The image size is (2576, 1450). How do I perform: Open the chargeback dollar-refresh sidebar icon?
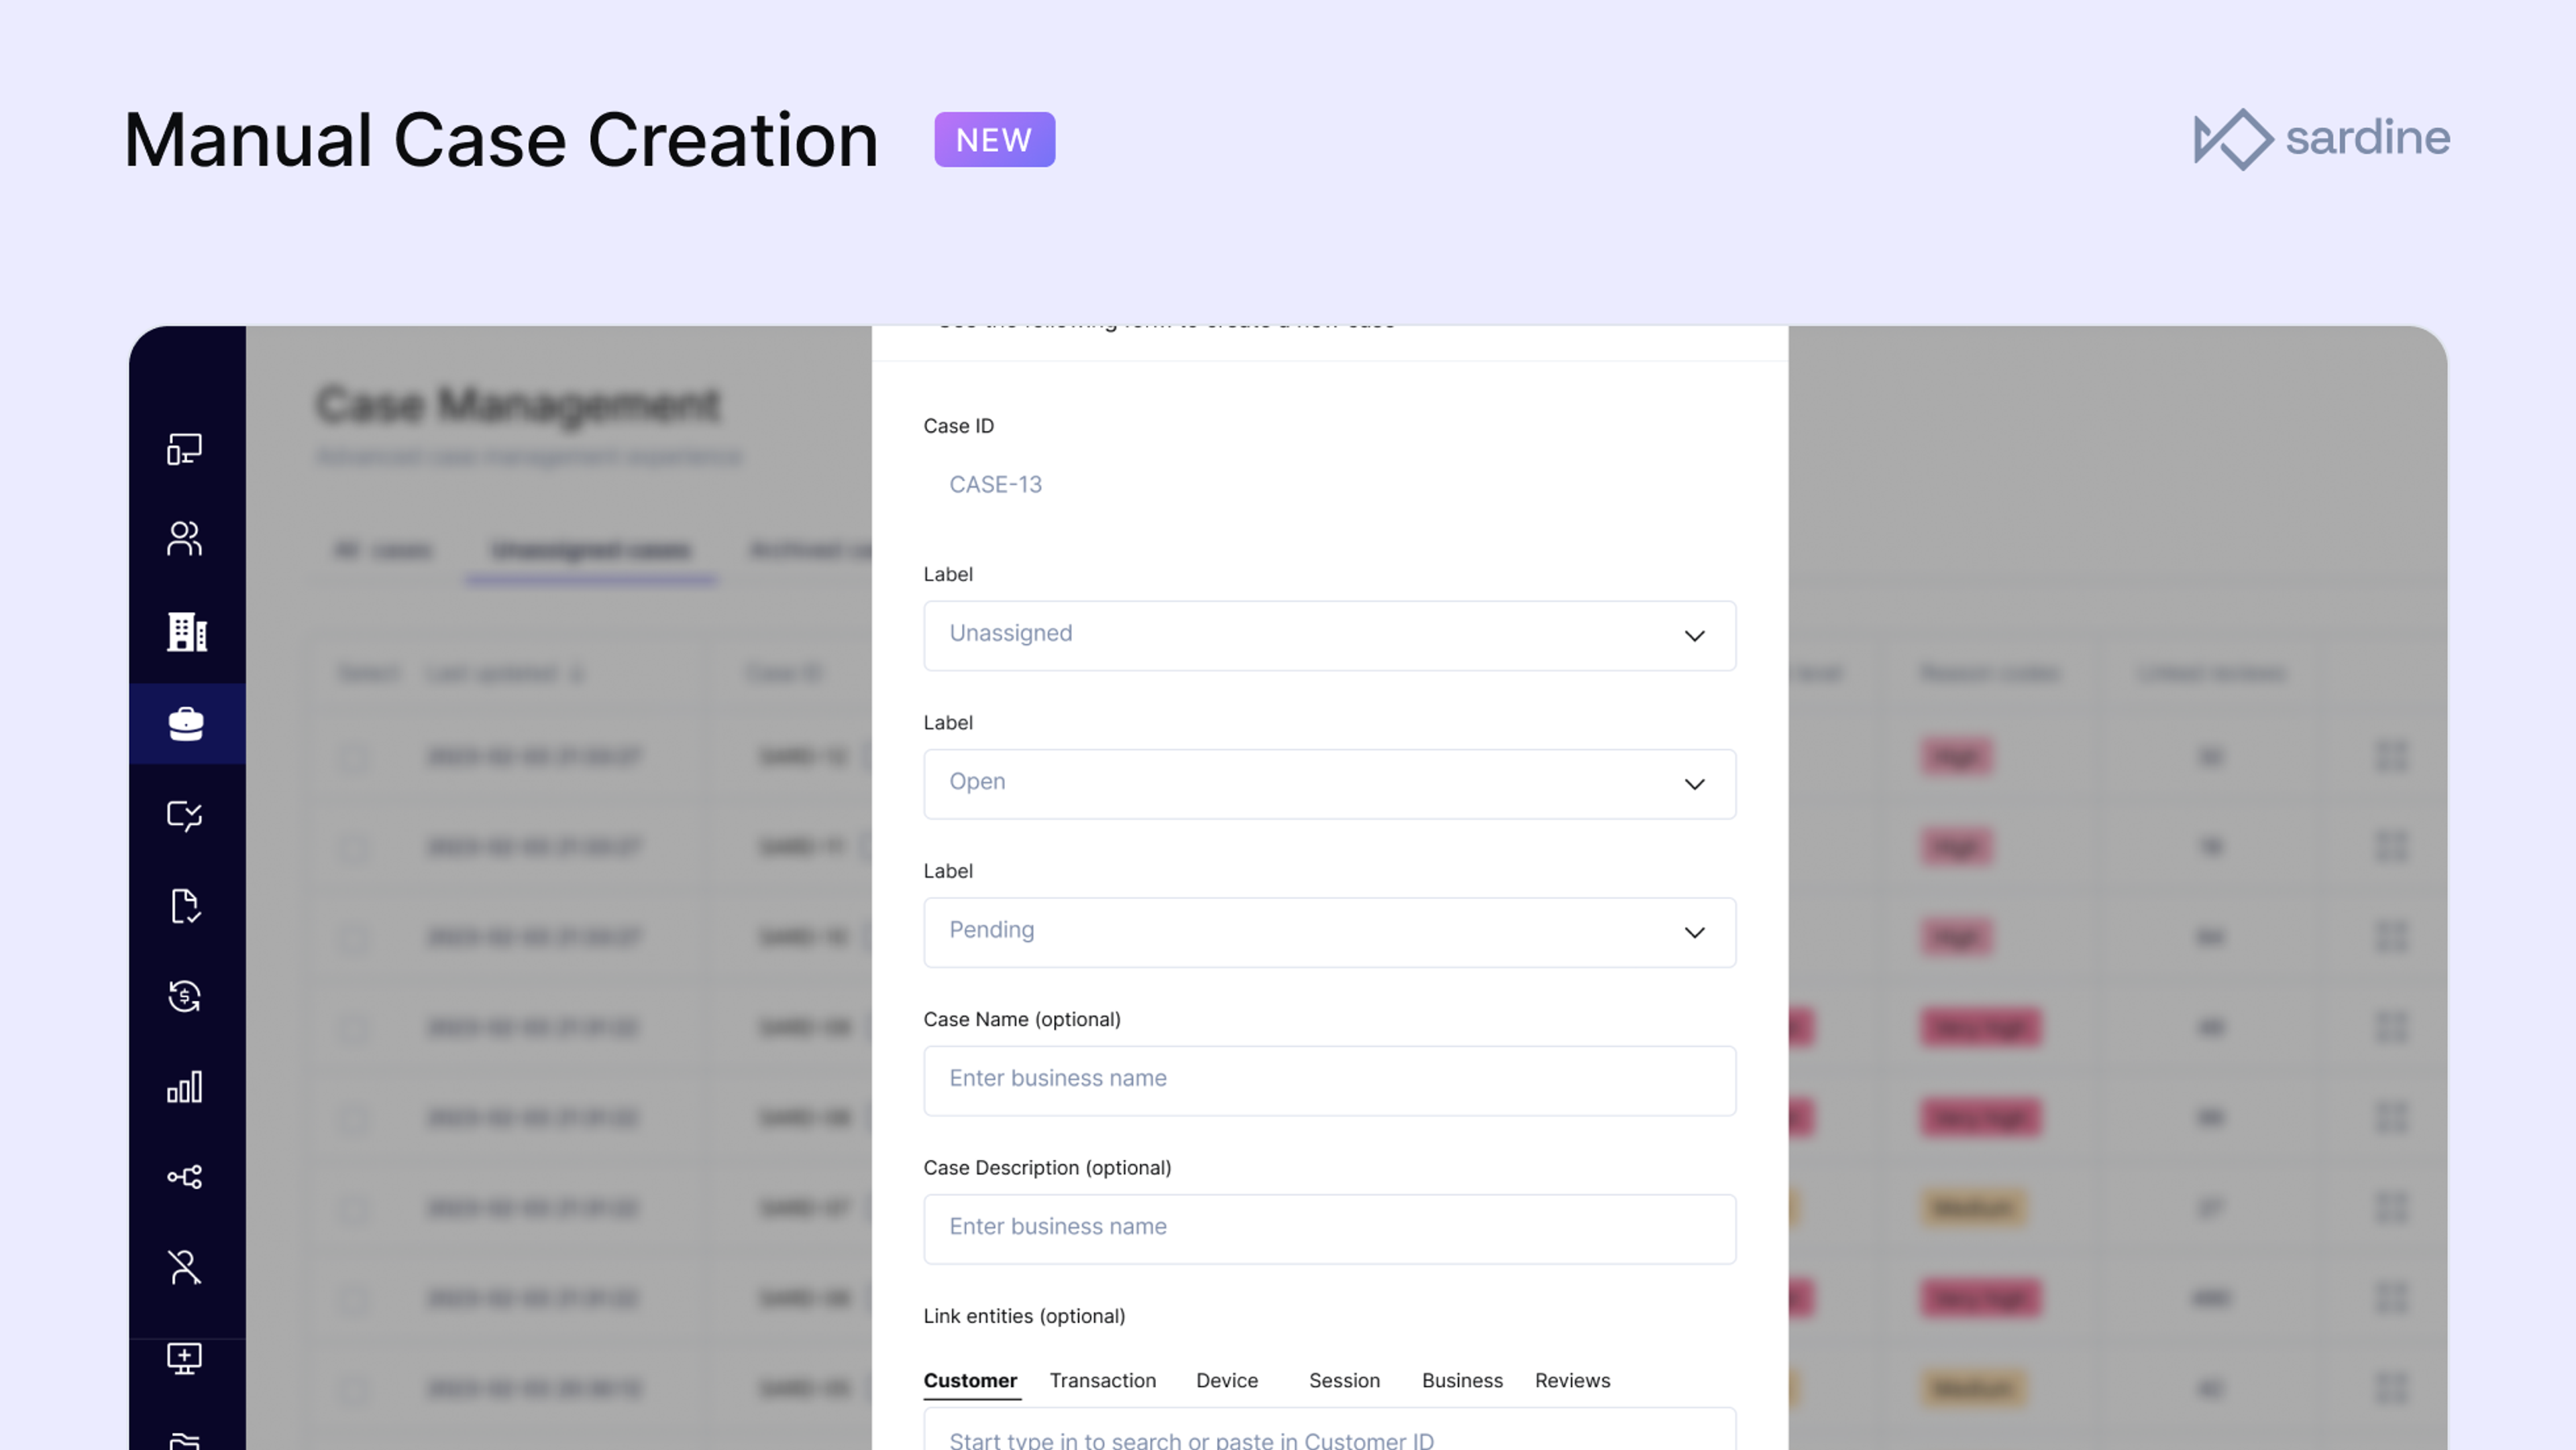[x=185, y=996]
